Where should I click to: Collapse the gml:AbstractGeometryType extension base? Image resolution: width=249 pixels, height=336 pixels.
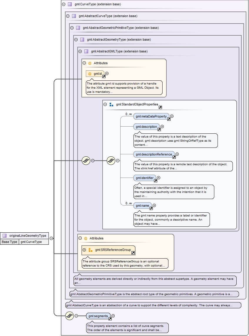point(76,39)
